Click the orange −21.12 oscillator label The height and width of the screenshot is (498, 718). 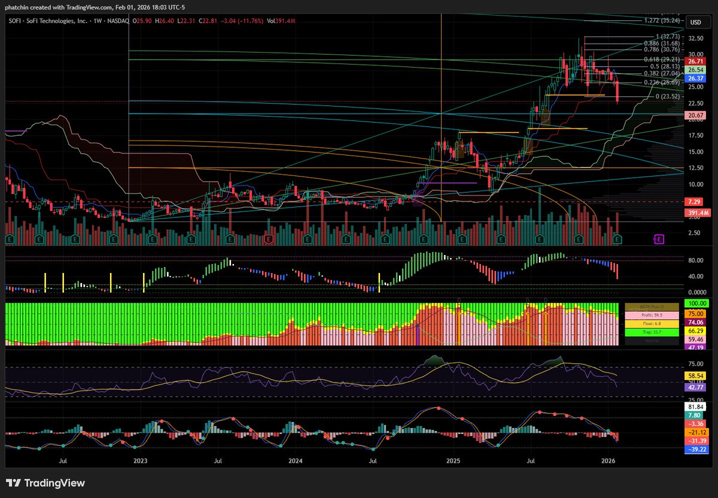[x=696, y=432]
